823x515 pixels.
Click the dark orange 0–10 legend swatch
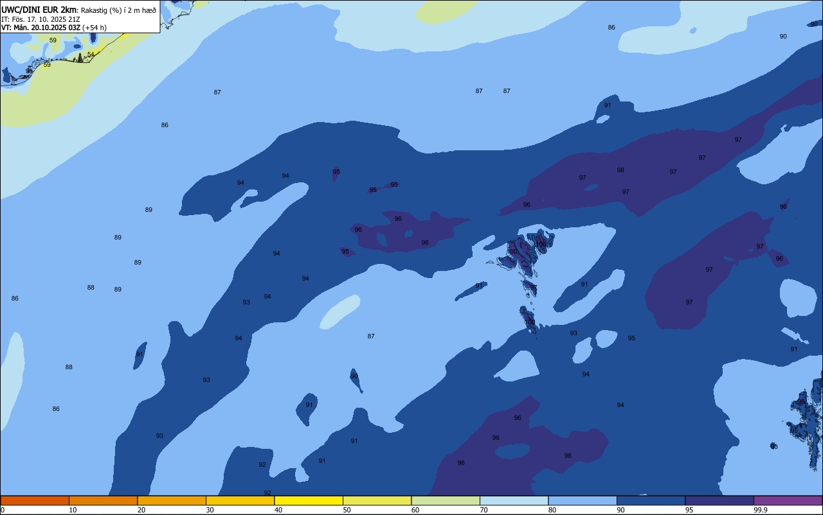coord(35,500)
